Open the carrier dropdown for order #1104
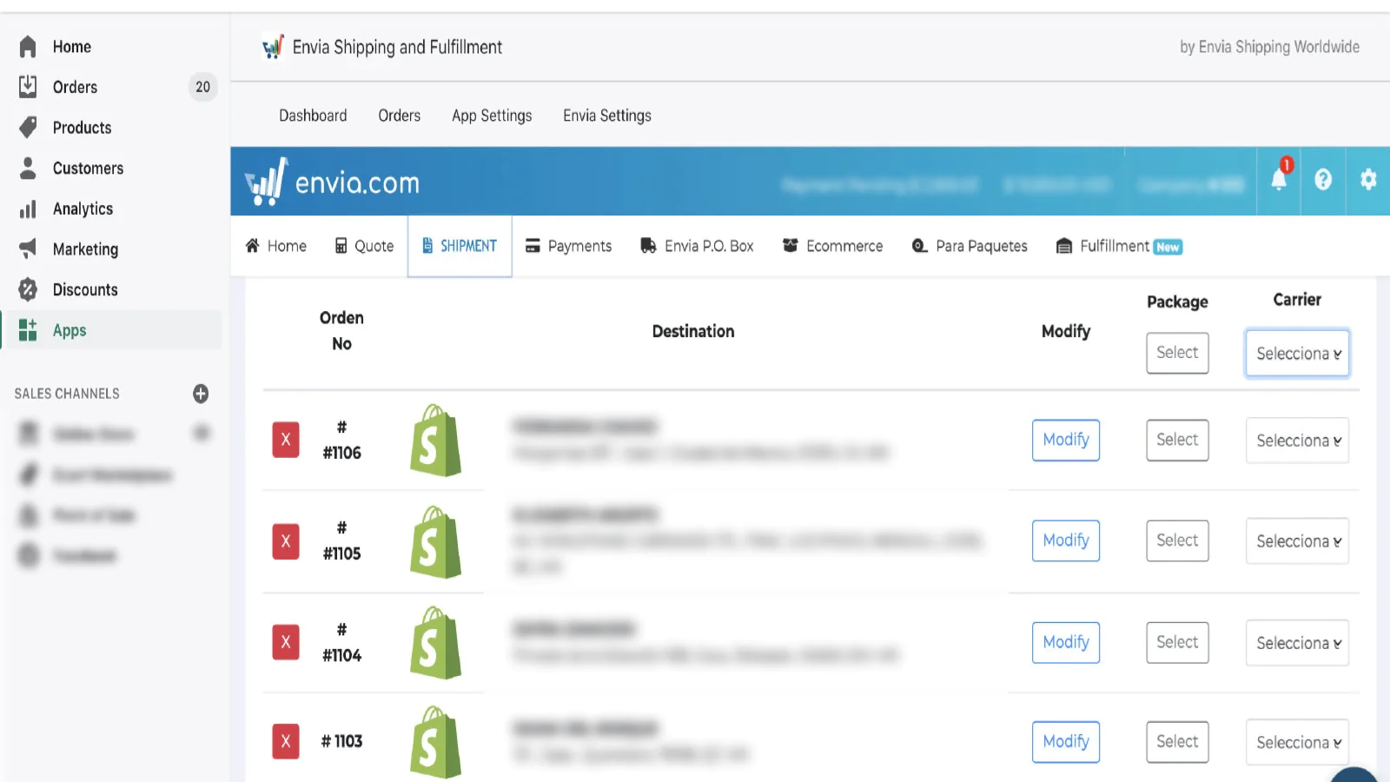This screenshot has width=1390, height=782. 1297,643
